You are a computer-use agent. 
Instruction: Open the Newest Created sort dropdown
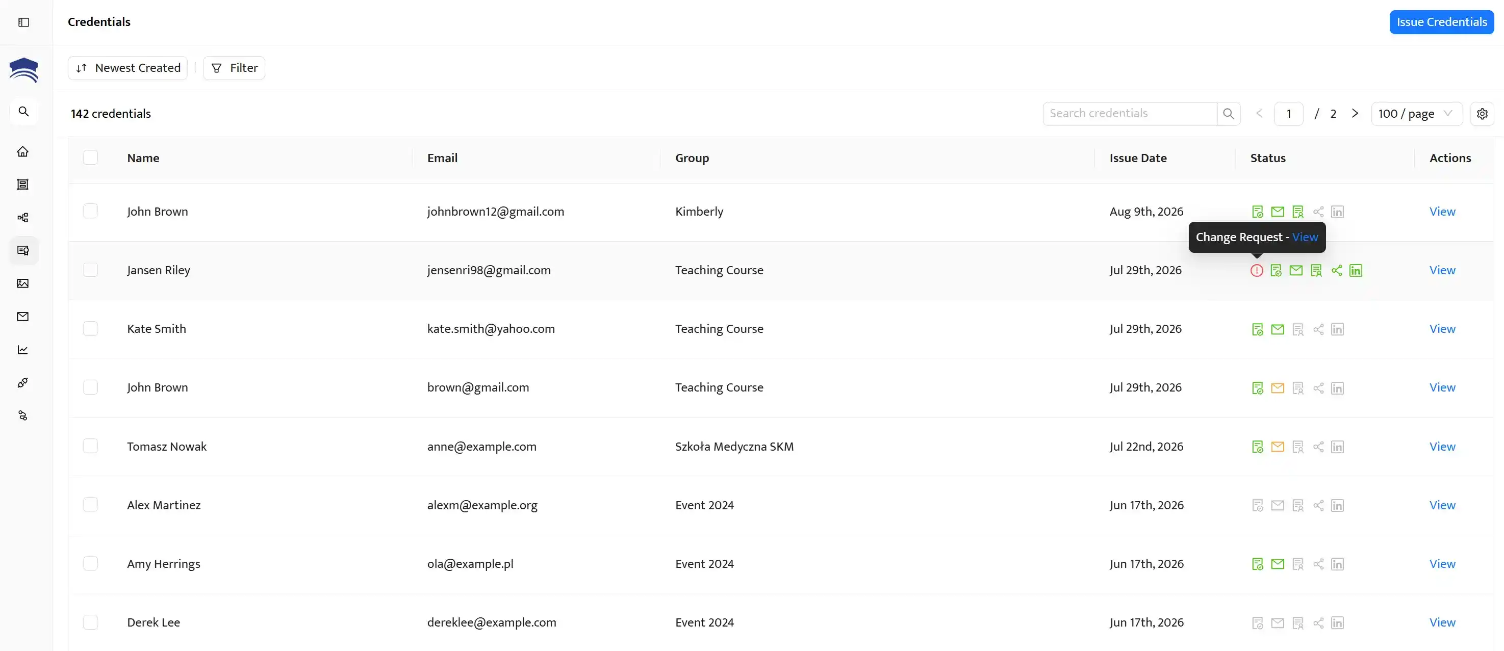point(128,68)
